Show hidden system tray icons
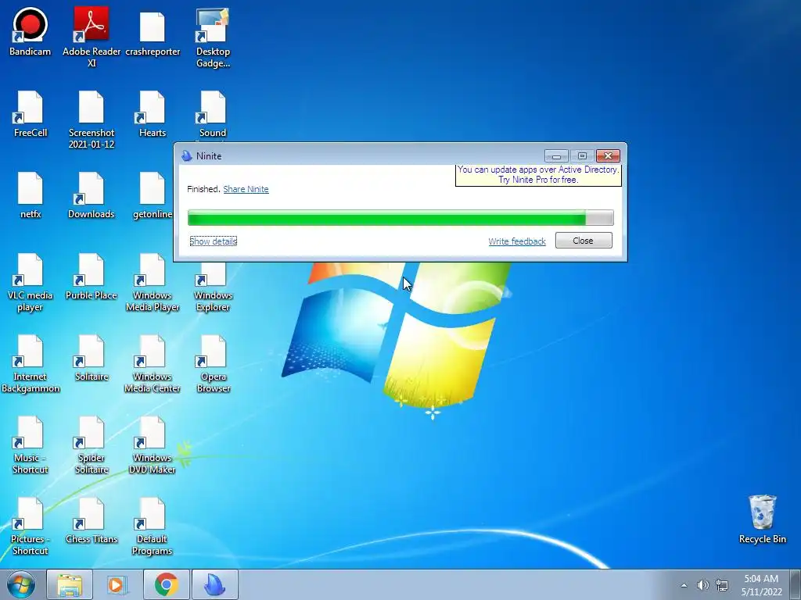 [684, 585]
